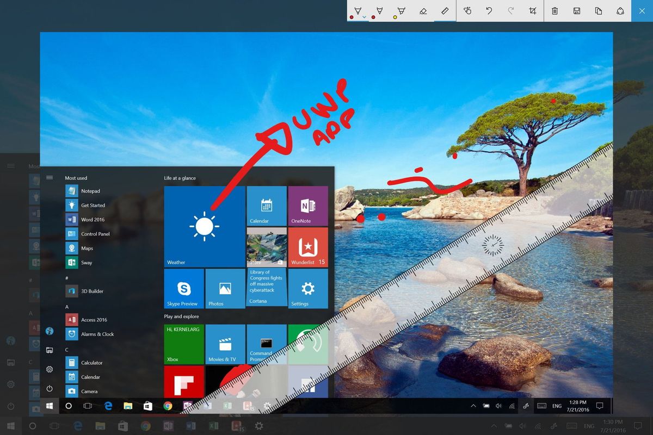
Task: Undo the last ink stroke
Action: pos(488,10)
